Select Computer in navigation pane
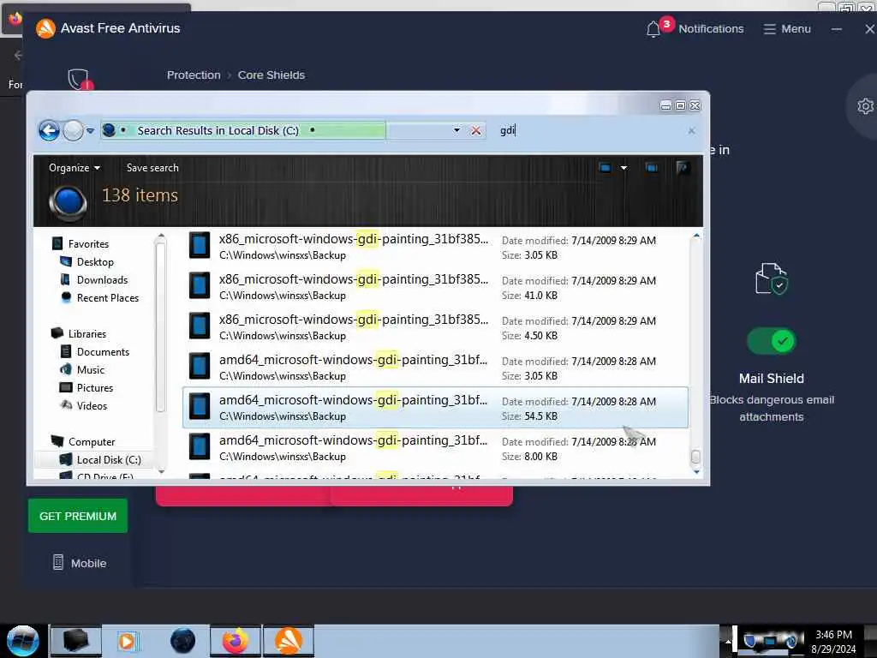Viewport: 877px width, 658px height. click(91, 441)
